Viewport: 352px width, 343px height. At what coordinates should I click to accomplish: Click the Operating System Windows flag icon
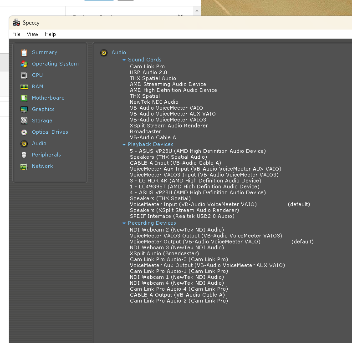click(x=24, y=64)
